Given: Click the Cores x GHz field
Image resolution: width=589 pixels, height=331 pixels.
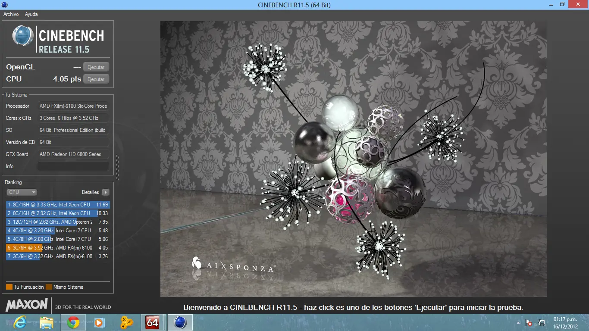Looking at the screenshot, I should click(73, 118).
